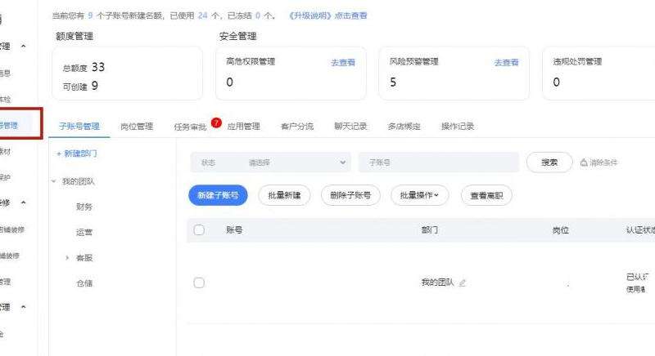This screenshot has width=655, height=356.
Task: Open the 操作记录 tab
Action: (458, 127)
